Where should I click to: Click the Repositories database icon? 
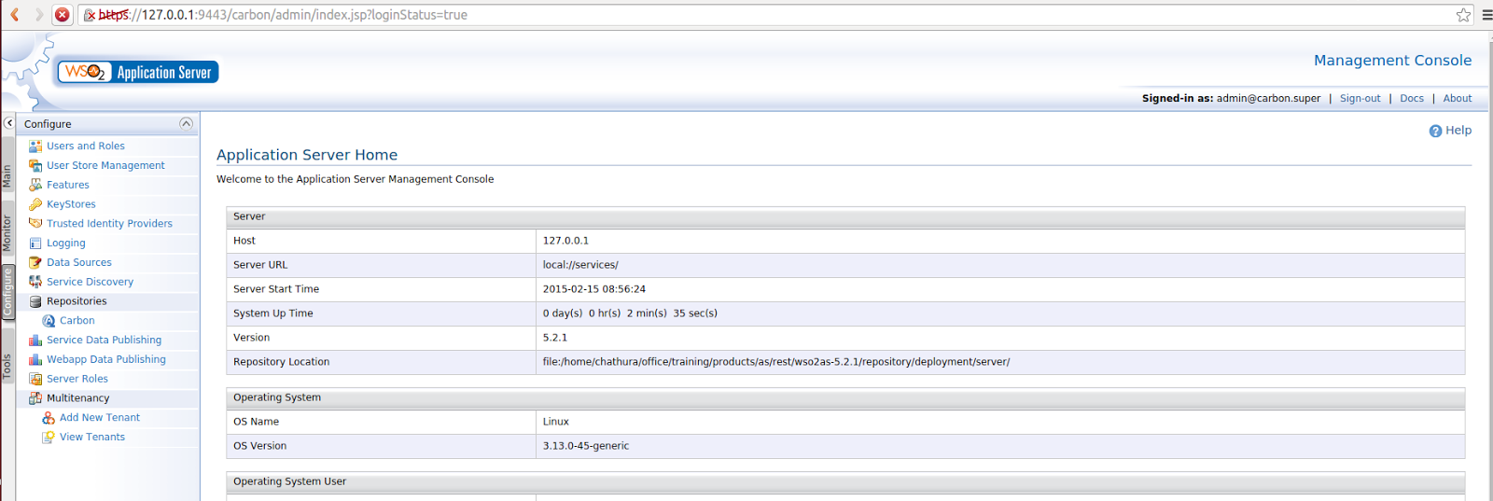(35, 301)
